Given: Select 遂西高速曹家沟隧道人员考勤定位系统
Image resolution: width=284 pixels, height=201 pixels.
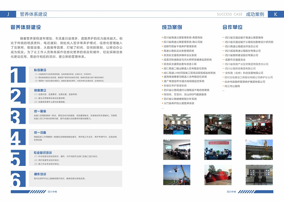Looking at the screenshot, I should pos(185,77).
